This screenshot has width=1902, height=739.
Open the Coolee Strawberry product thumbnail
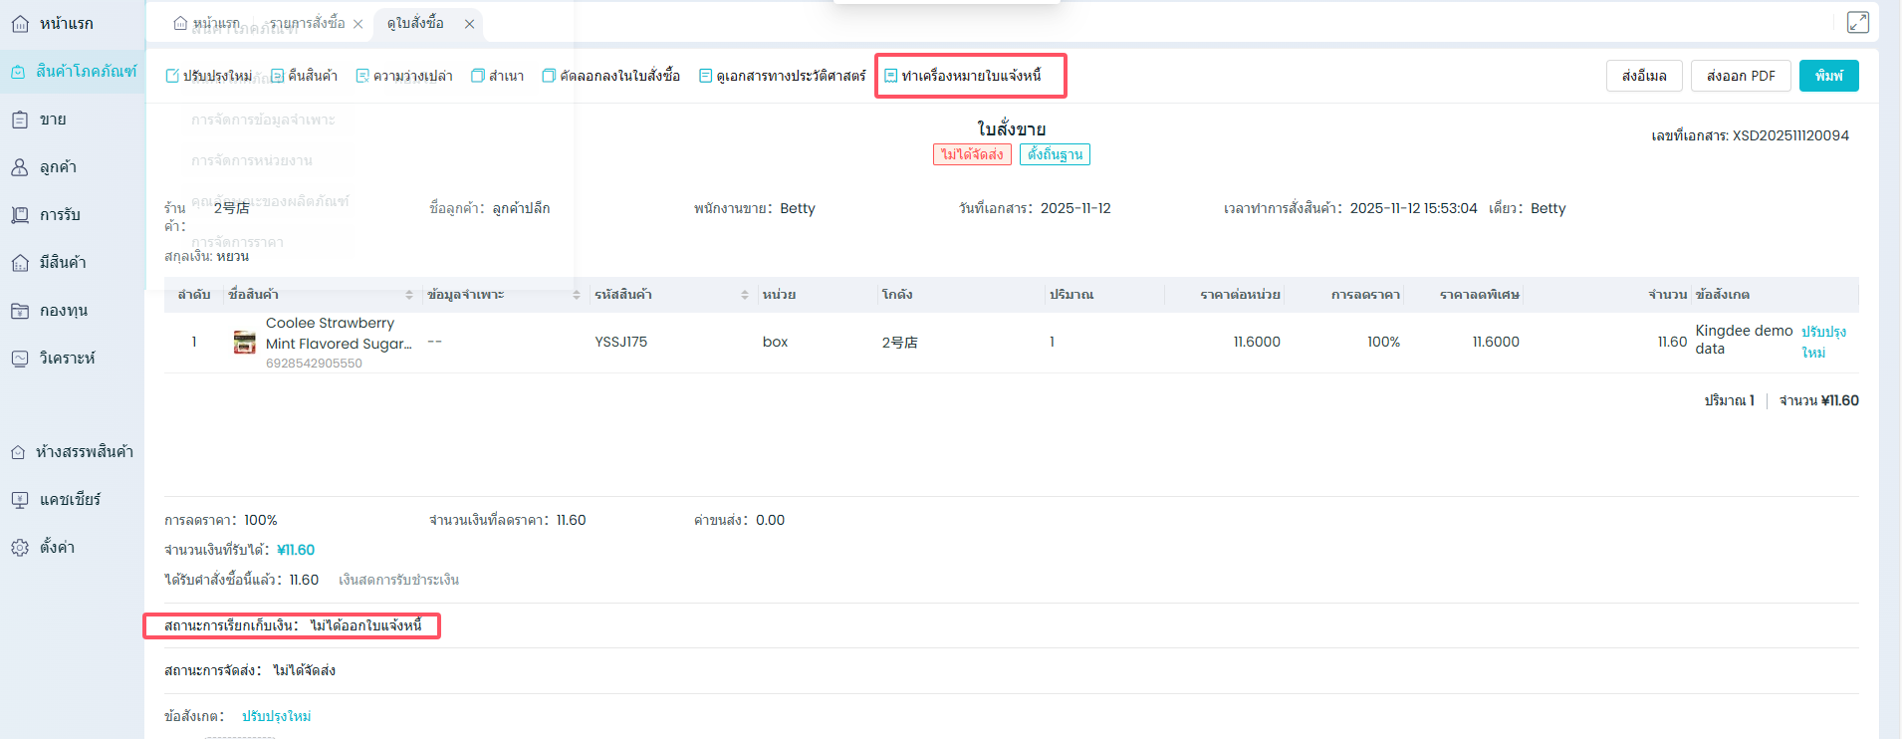[x=244, y=343]
